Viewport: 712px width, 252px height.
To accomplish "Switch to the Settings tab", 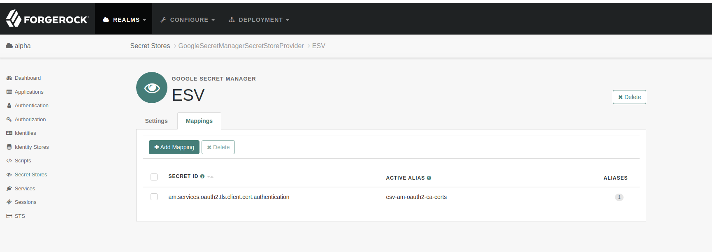I will (x=156, y=121).
